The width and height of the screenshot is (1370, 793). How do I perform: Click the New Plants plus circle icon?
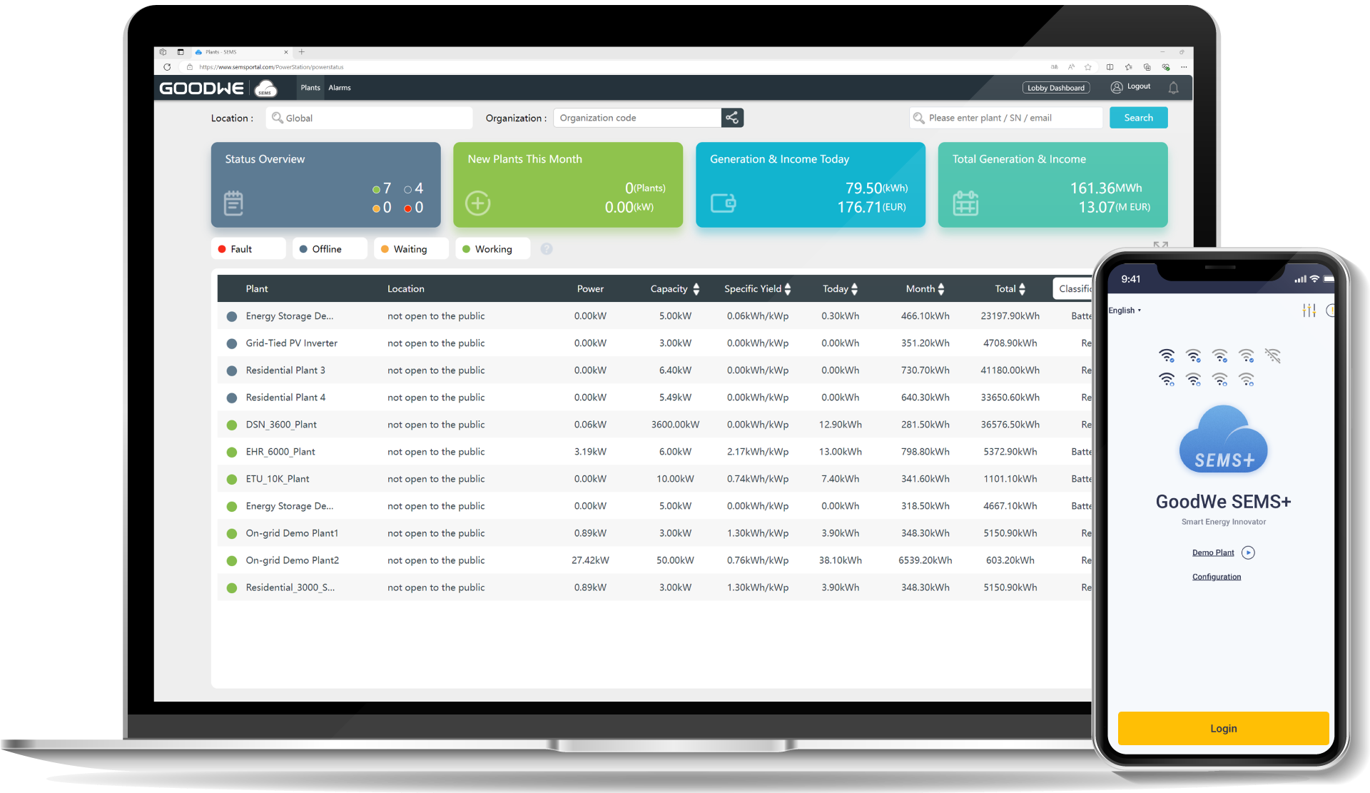click(x=477, y=203)
